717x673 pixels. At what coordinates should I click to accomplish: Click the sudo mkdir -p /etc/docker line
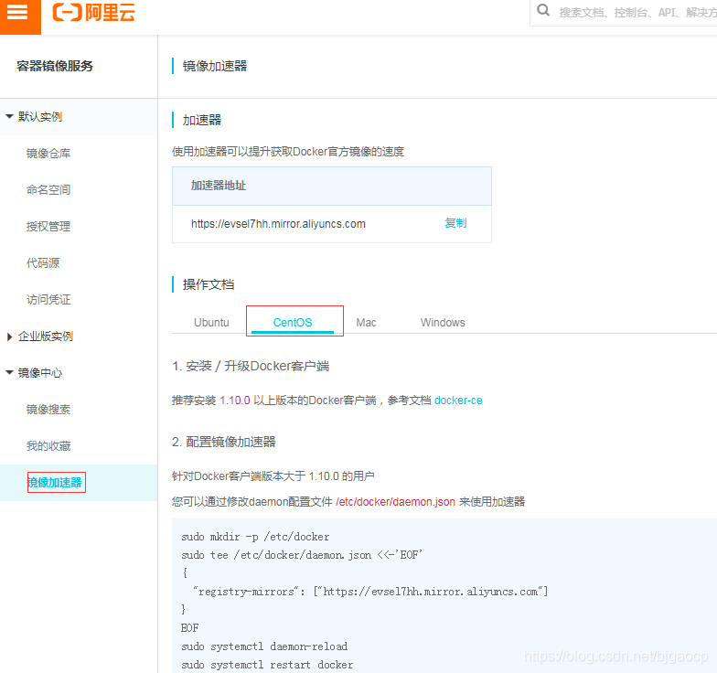tap(255, 537)
